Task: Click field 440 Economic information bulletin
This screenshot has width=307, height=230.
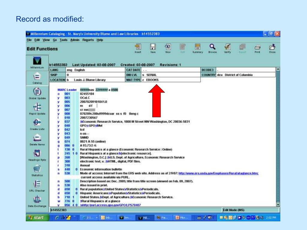Action: pyautogui.click(x=101, y=169)
